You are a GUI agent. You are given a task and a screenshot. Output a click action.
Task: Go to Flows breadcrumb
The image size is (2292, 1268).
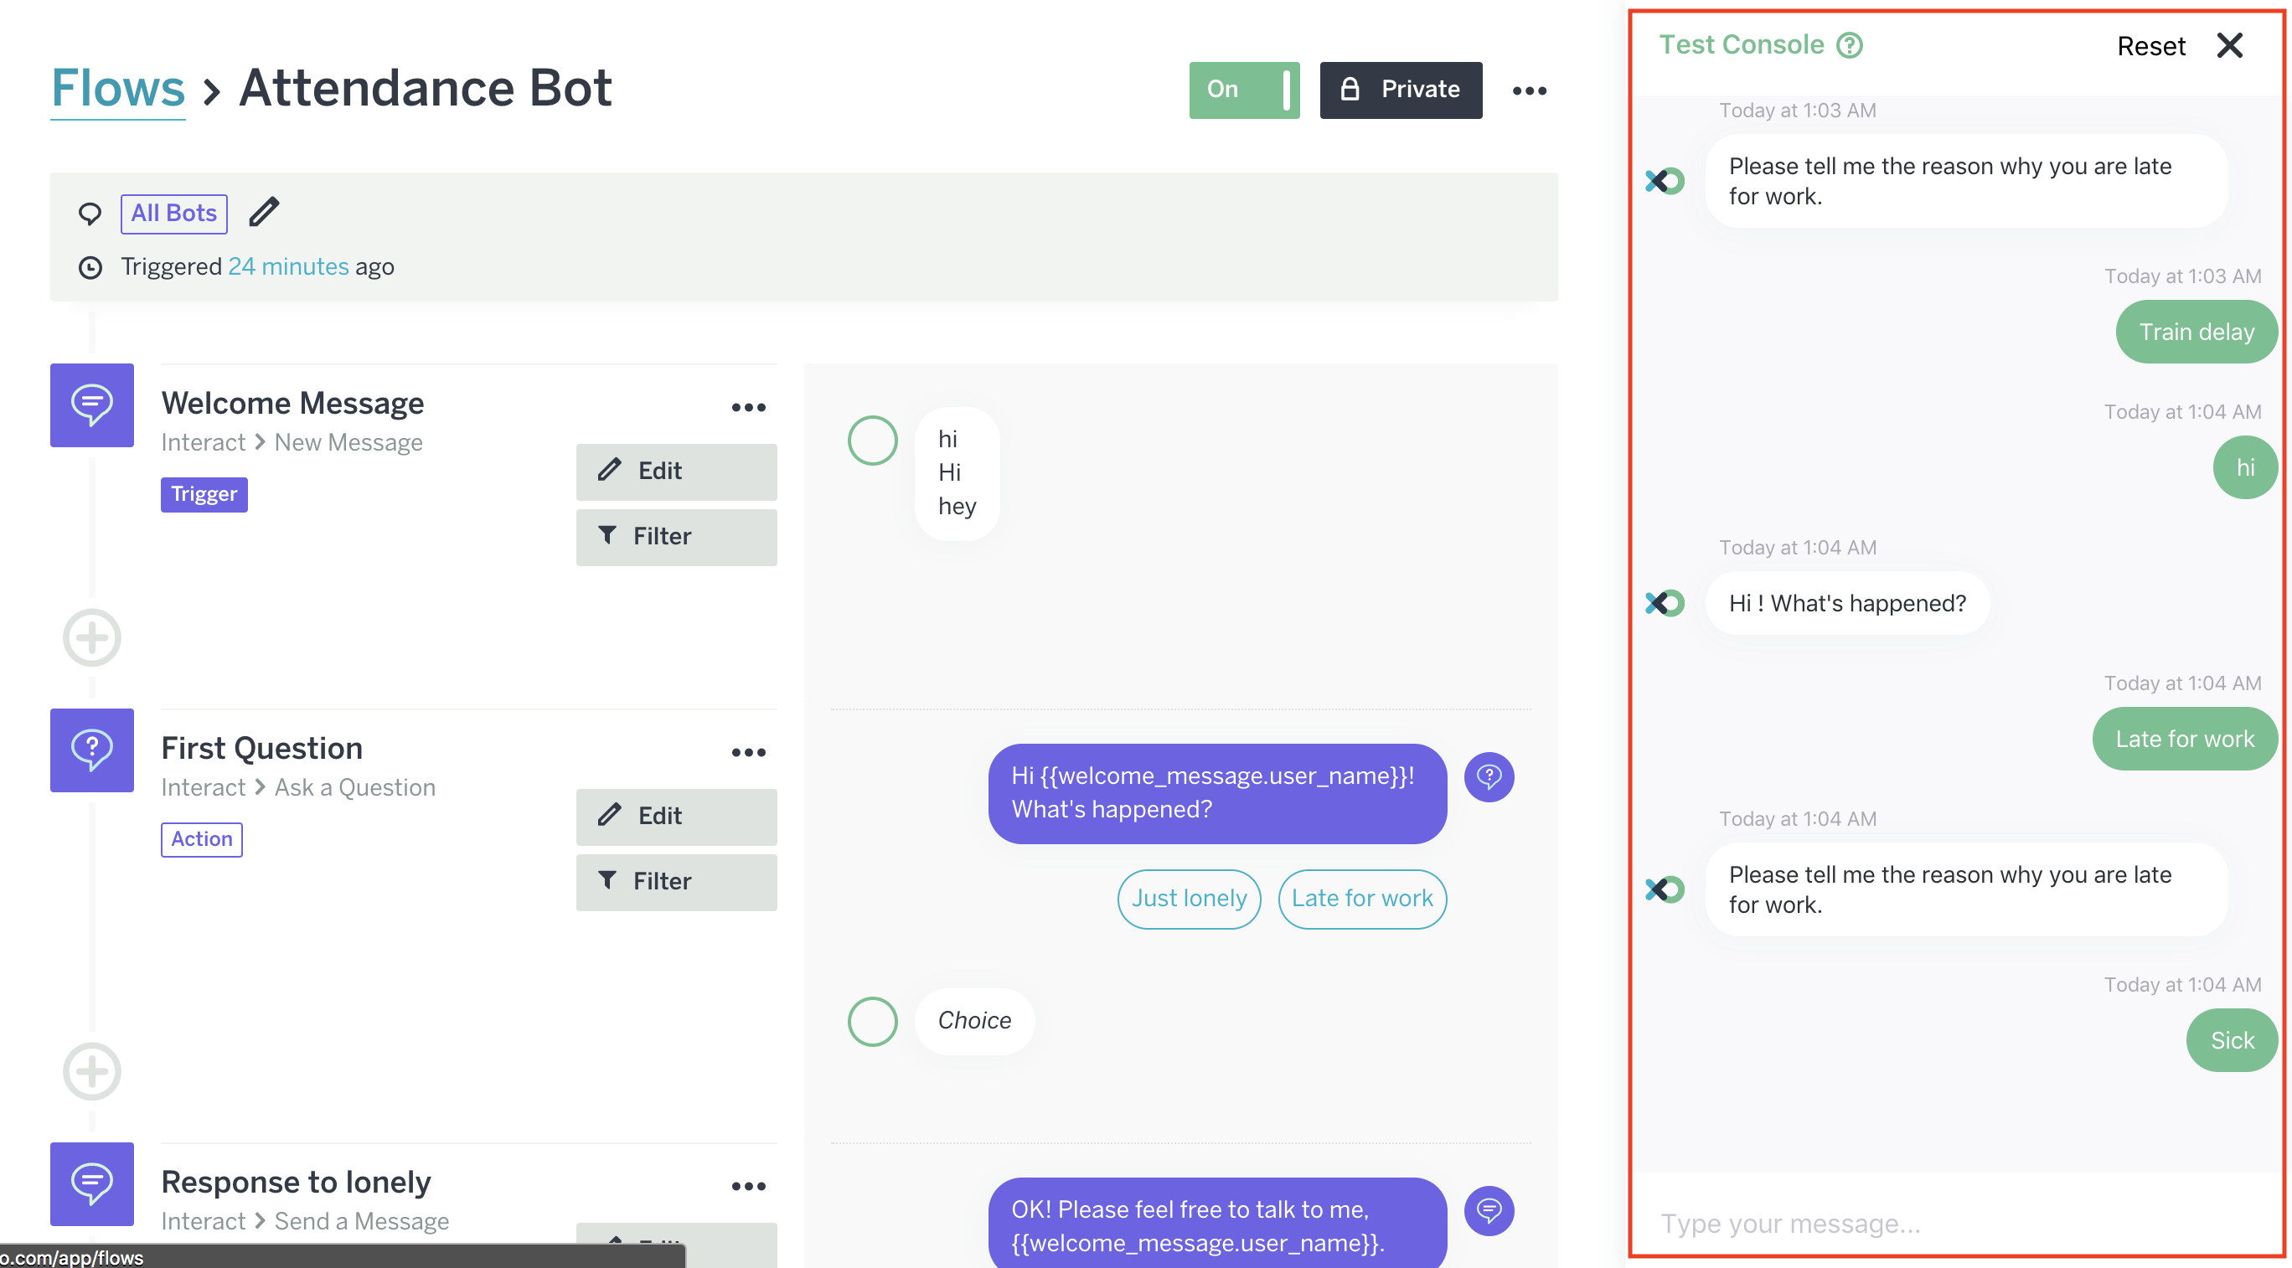click(117, 88)
